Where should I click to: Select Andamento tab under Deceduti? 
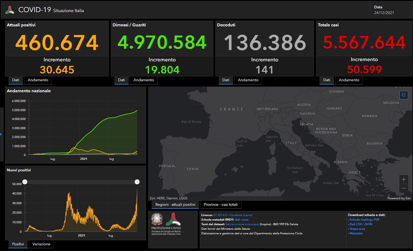tap(248, 80)
